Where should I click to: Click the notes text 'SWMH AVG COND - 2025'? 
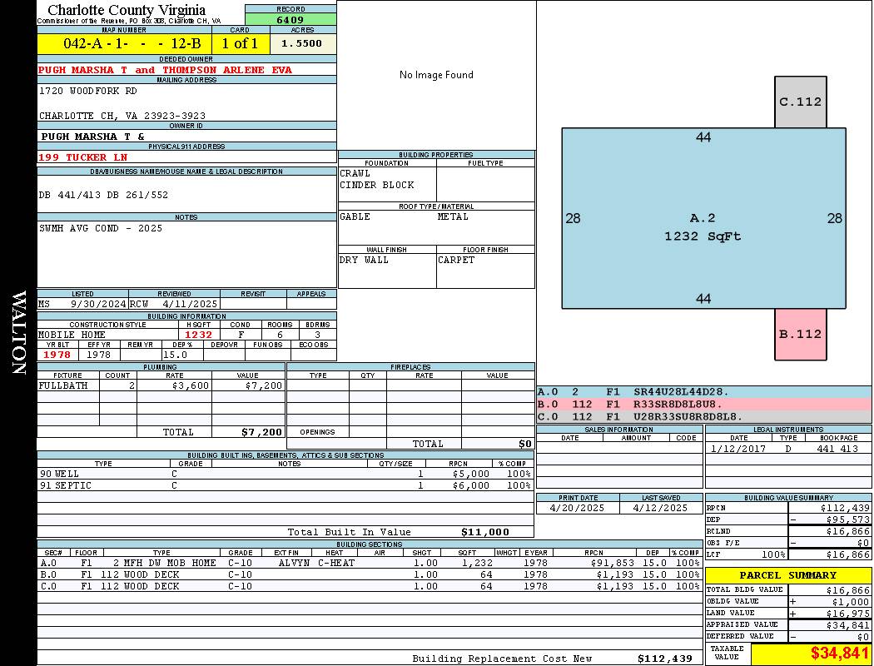[101, 228]
